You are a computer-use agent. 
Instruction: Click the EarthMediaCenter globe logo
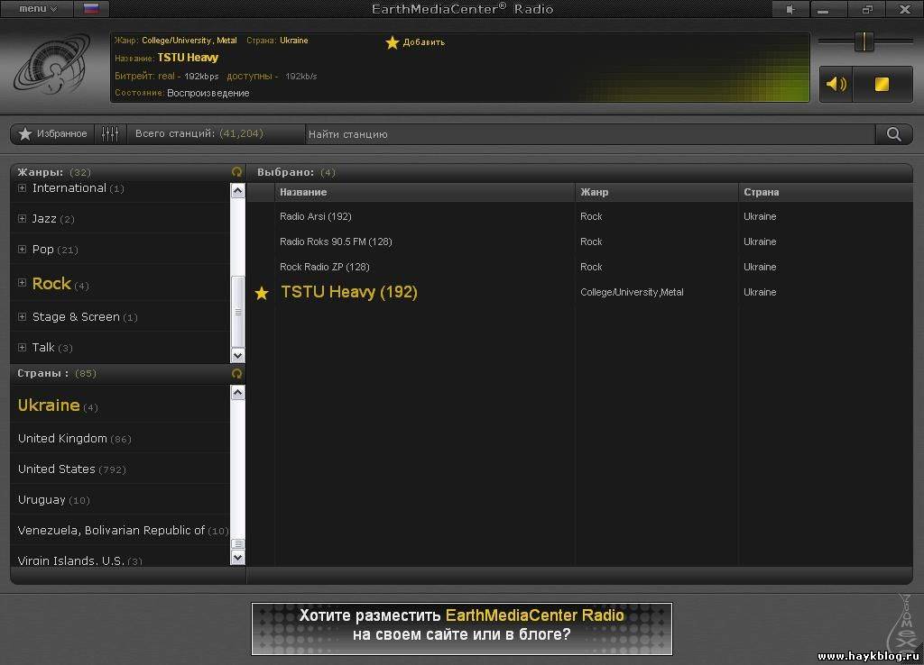tap(51, 65)
